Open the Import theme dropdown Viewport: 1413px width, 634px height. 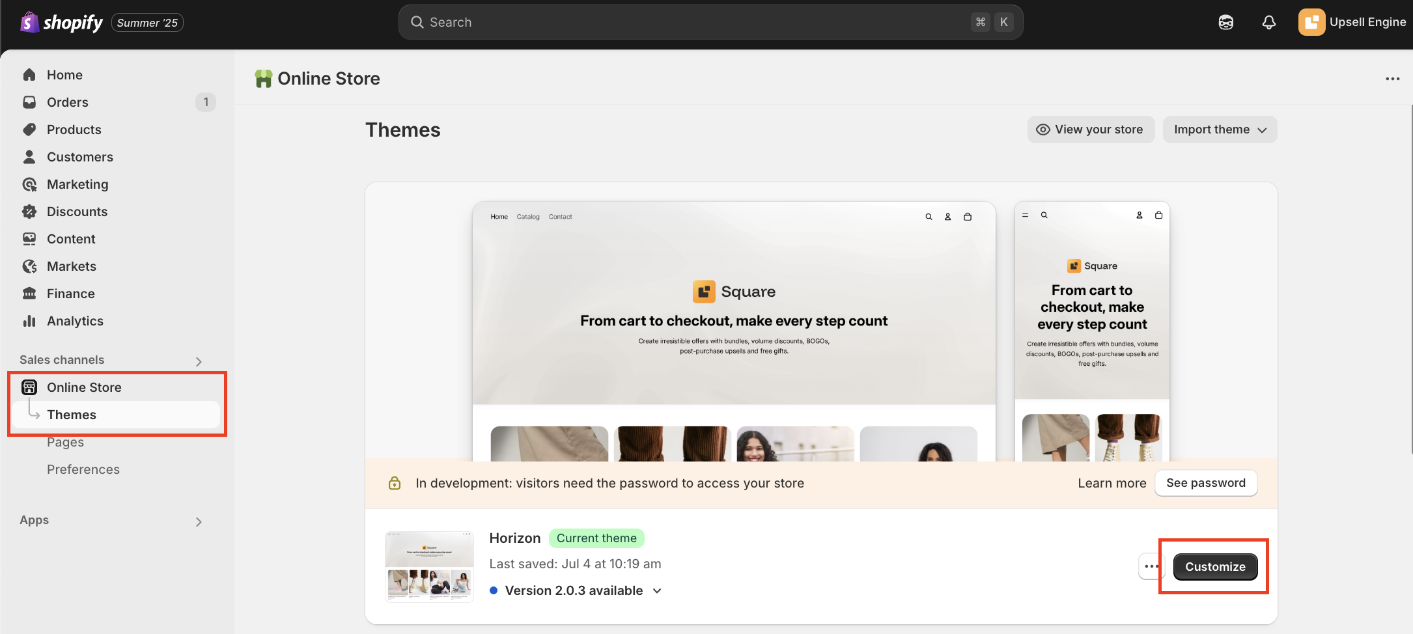[x=1220, y=130]
